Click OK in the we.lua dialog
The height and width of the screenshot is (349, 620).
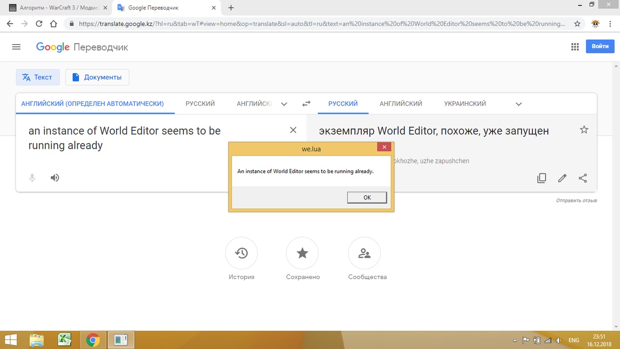(367, 197)
